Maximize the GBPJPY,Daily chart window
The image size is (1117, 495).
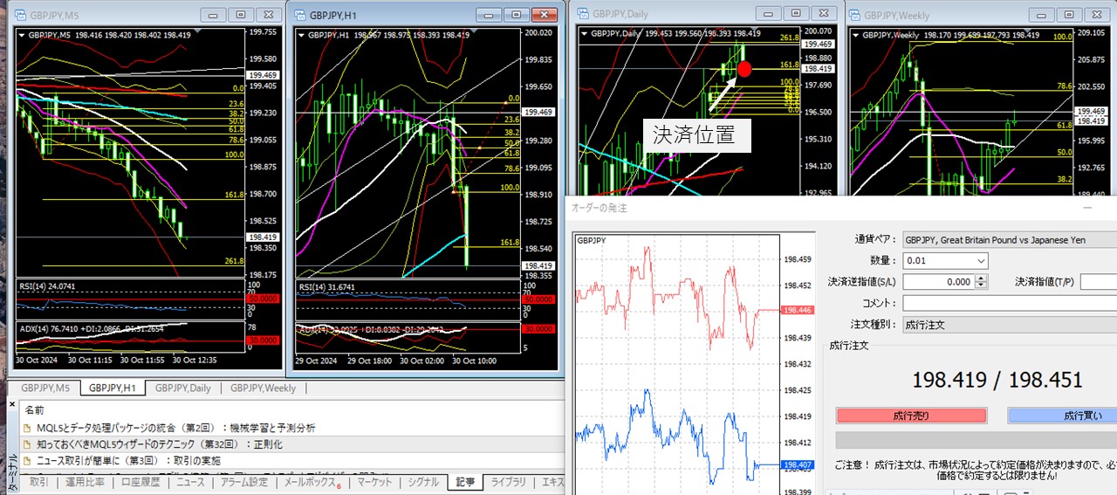pos(795,14)
